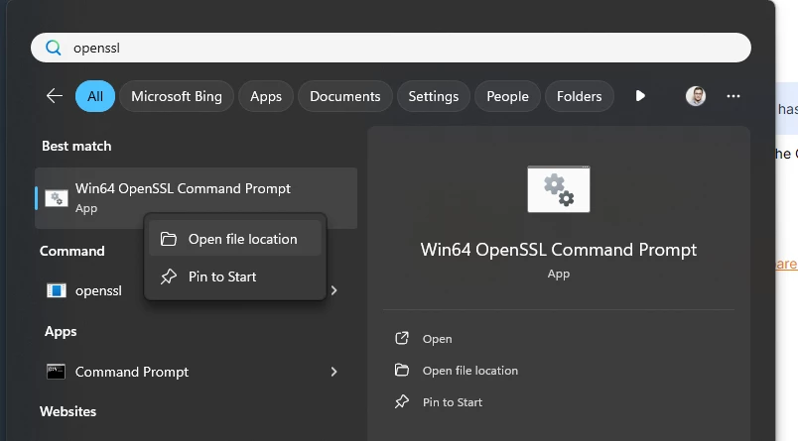Choose Pin to Start in context menu
The width and height of the screenshot is (798, 441).
222,276
